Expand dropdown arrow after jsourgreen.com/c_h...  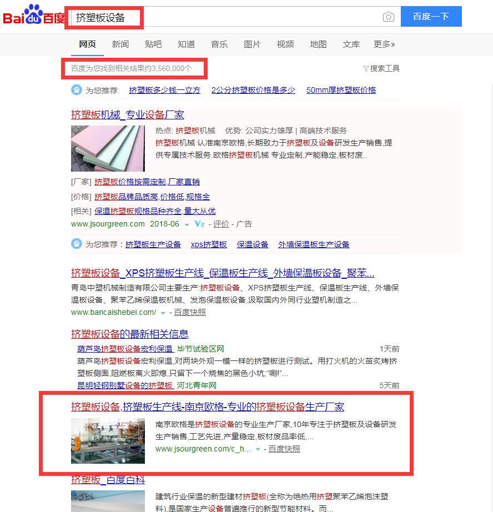[x=258, y=449]
